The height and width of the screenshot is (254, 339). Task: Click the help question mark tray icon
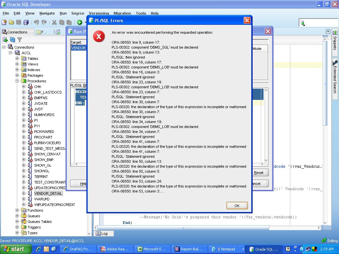[288, 249]
